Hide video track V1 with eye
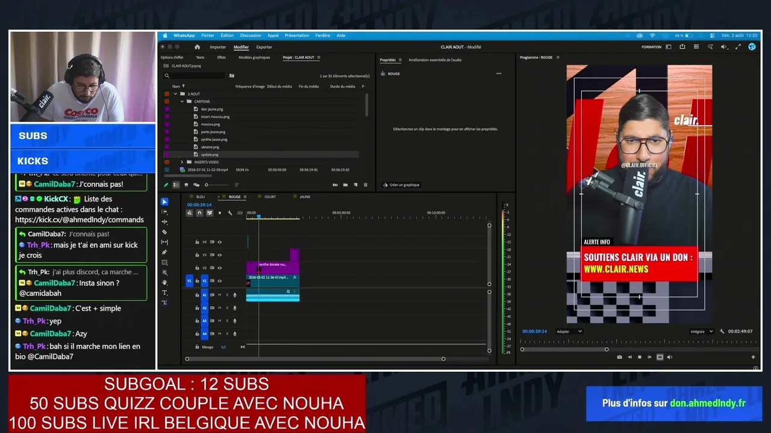The image size is (771, 433). (219, 281)
